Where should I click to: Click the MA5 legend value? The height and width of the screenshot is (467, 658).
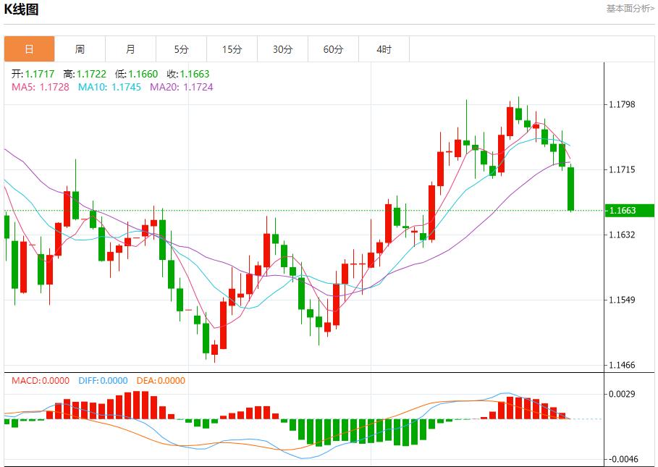40,87
